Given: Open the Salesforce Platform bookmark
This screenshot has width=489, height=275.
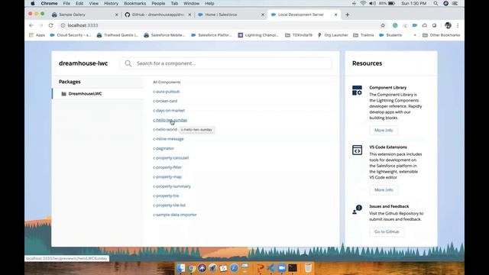Looking at the screenshot, I should 212,35.
